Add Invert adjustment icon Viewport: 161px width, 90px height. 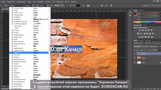point(140,37)
